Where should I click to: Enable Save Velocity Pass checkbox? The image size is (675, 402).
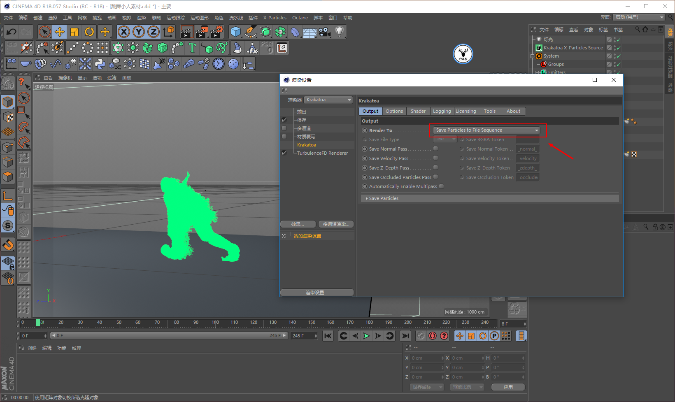tap(436, 158)
